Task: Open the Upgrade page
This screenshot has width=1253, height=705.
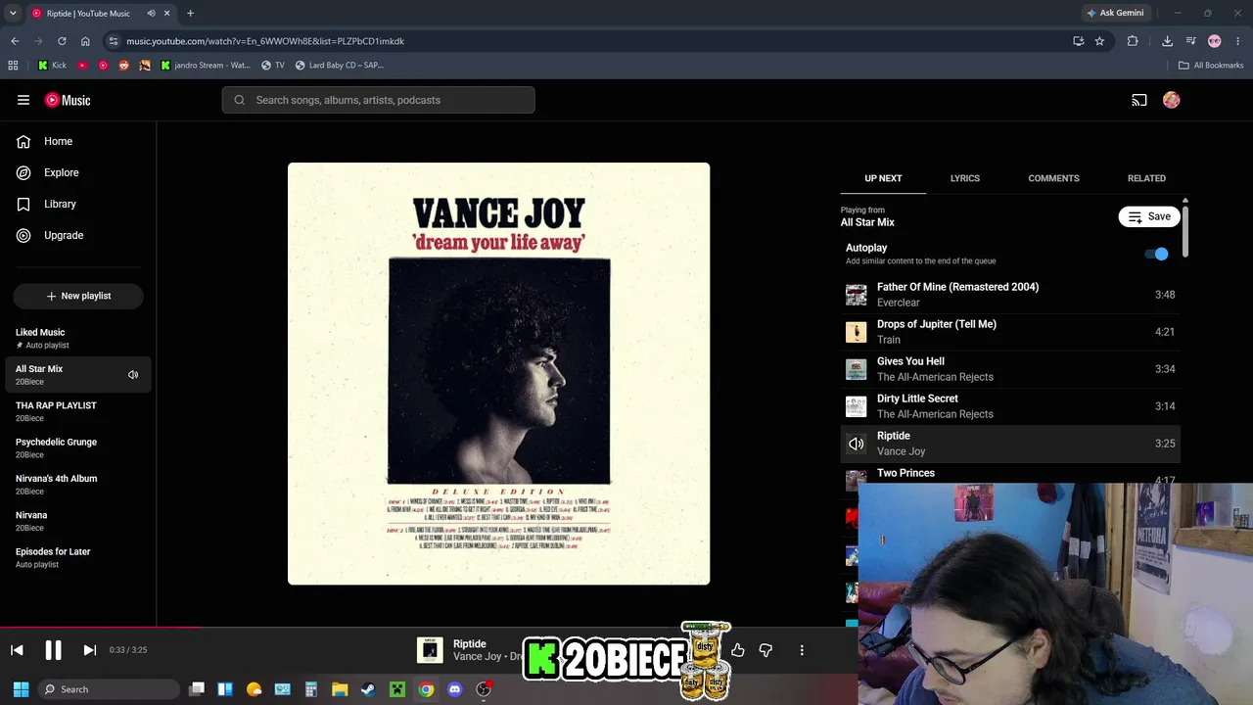Action: tap(78, 235)
